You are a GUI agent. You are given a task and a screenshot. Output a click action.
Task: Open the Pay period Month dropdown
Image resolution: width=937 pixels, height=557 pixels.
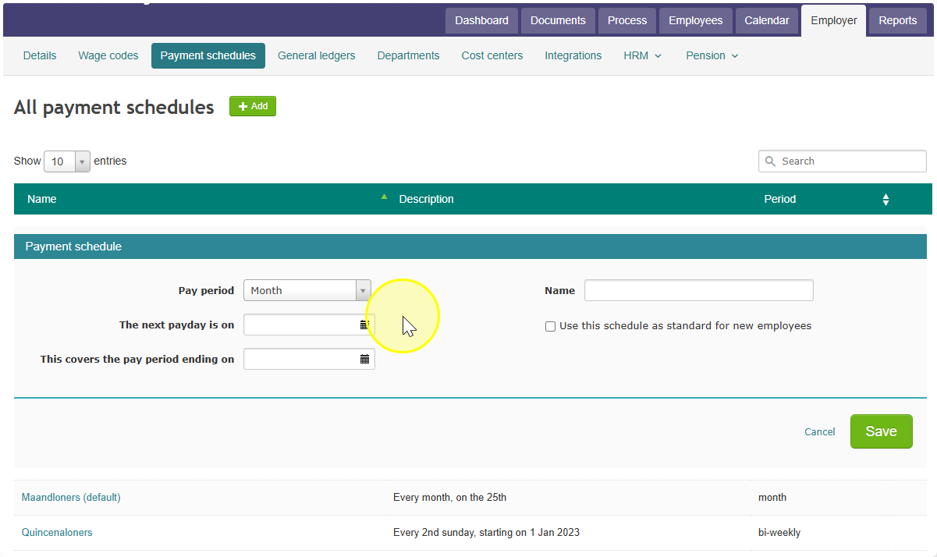(x=307, y=290)
